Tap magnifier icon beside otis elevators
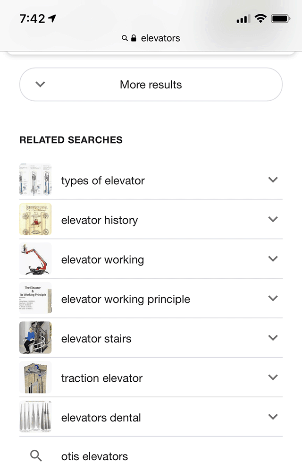The width and height of the screenshot is (302, 472). (x=36, y=456)
